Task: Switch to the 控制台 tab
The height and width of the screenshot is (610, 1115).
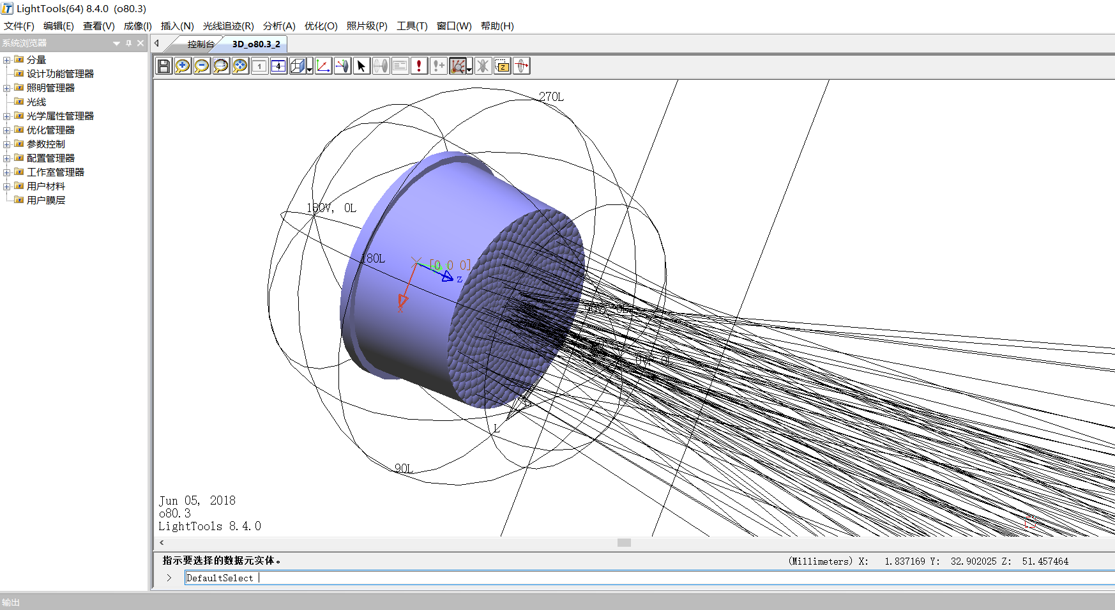Action: [201, 44]
